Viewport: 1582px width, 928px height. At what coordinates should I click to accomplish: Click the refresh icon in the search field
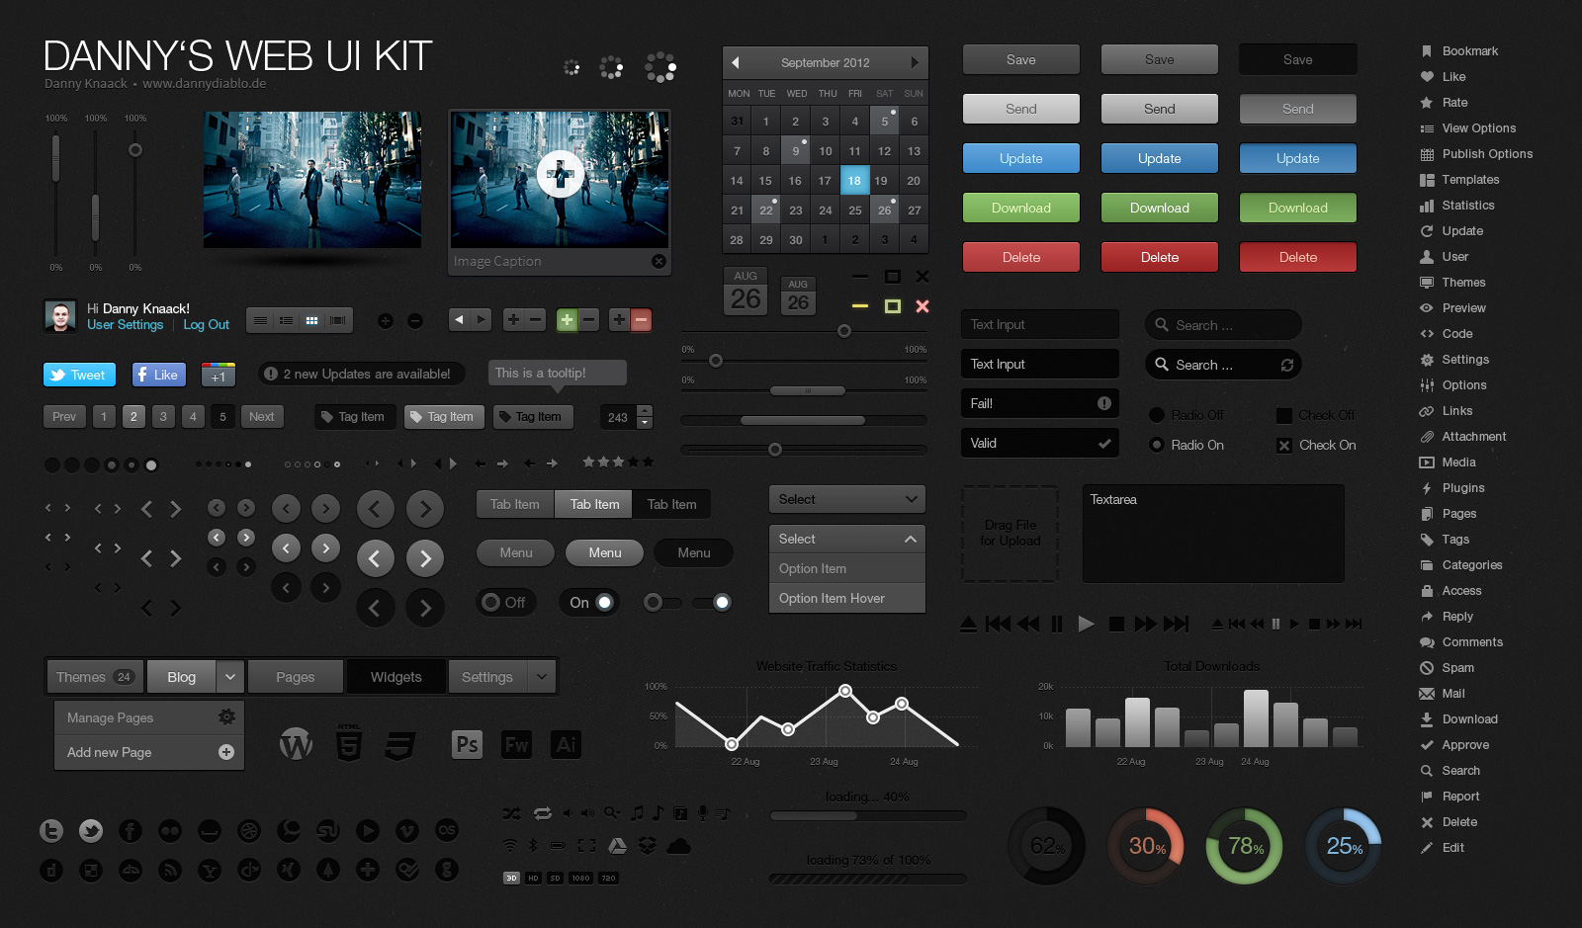pos(1286,365)
